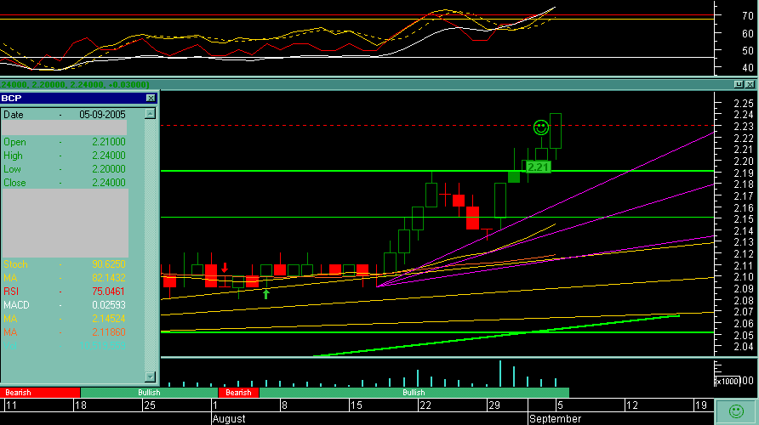This screenshot has height=425, width=759.
Task: Click the green smiley marker on the chart
Action: [540, 127]
